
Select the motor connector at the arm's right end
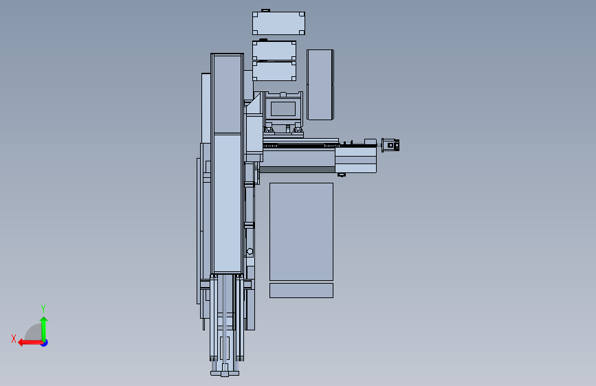tap(390, 145)
